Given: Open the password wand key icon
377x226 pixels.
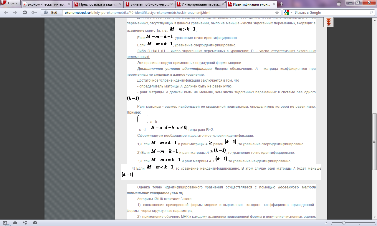Looking at the screenshot, I should point(34,13).
